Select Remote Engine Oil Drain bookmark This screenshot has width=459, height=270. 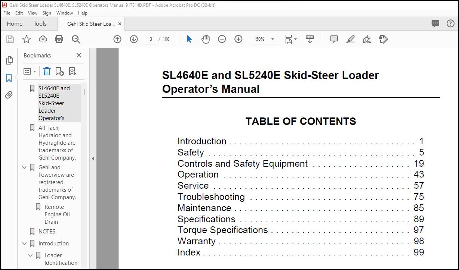coord(57,214)
